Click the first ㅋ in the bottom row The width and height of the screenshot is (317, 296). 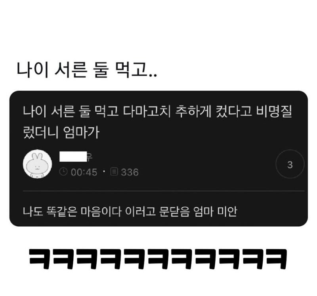[x=40, y=259]
